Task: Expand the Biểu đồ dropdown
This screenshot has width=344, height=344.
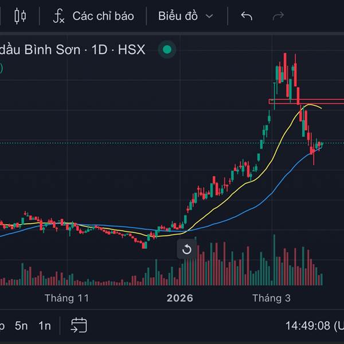Action: point(185,16)
